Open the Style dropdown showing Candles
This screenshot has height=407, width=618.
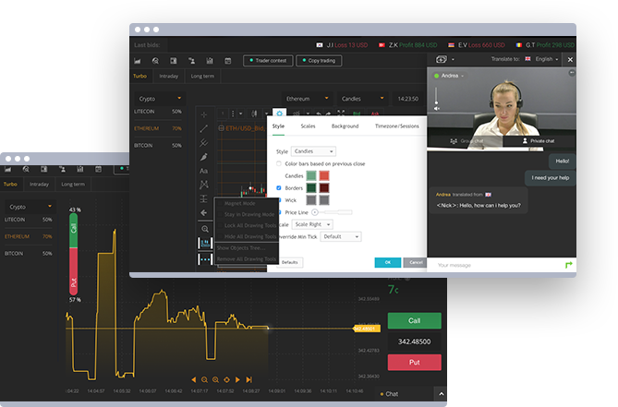(313, 150)
